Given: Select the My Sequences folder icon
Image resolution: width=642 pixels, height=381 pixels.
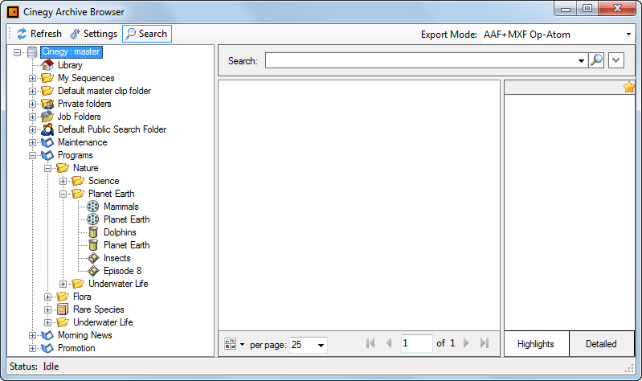Looking at the screenshot, I should pyautogui.click(x=47, y=78).
